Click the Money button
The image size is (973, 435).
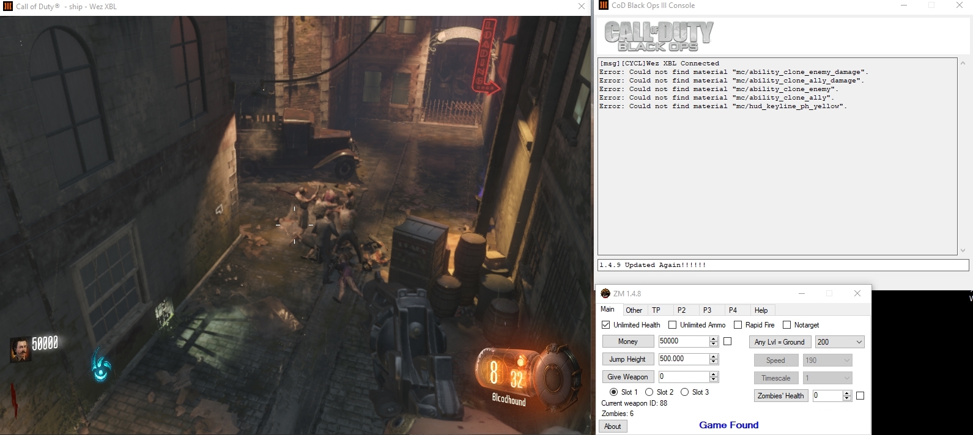tap(628, 342)
